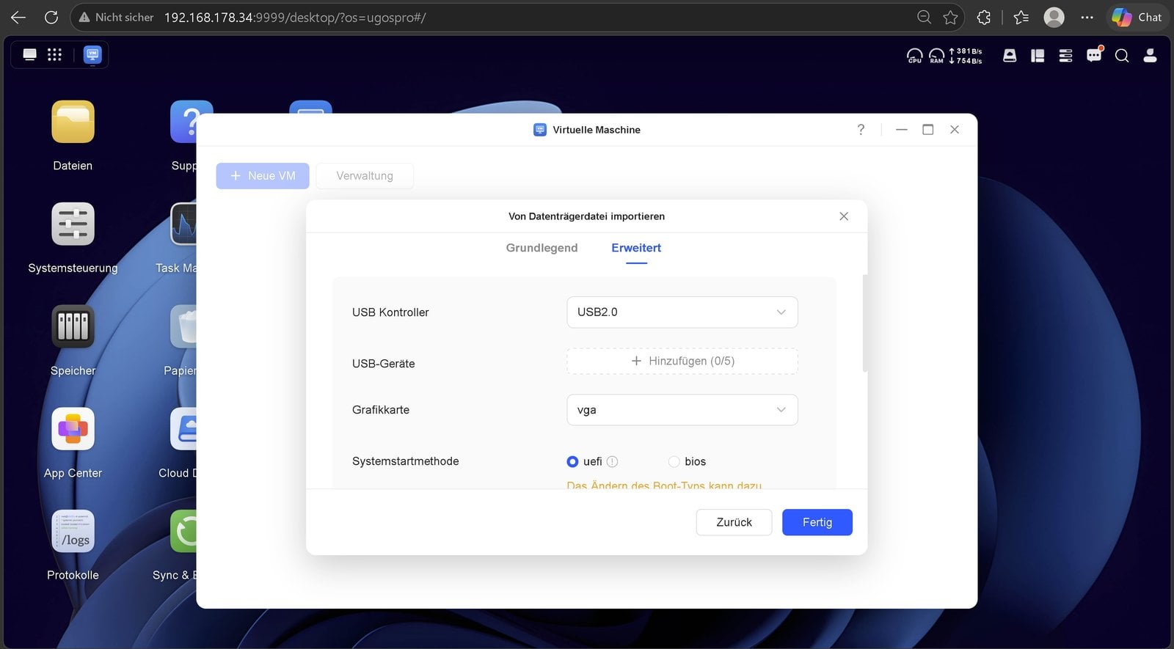Open the search magnifier in top bar
The height and width of the screenshot is (649, 1174).
[x=1122, y=56]
